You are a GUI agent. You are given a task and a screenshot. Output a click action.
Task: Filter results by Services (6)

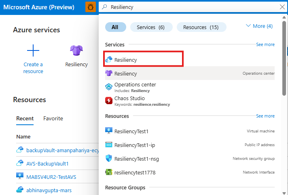[151, 27]
